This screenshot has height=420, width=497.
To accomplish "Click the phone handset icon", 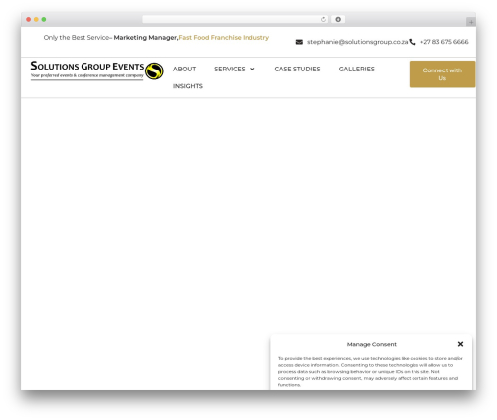I will pyautogui.click(x=413, y=42).
